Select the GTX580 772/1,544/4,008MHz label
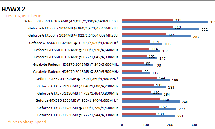Image resolution: width=215 pixels, height=129 pixels. (78, 115)
